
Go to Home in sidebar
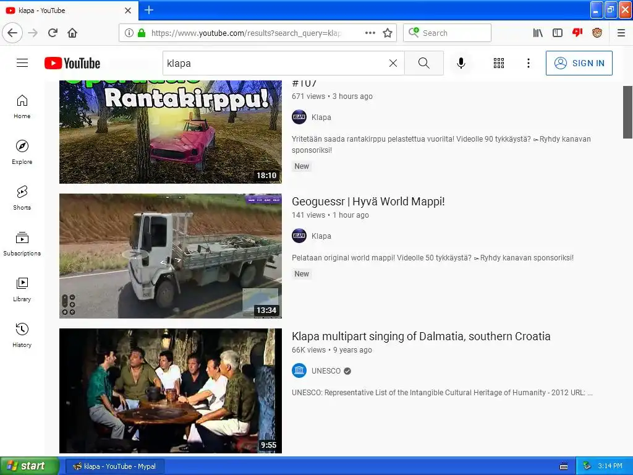[x=22, y=106]
